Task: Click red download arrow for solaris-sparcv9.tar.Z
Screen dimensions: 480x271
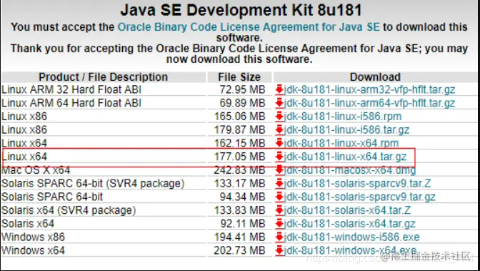Action: click(279, 183)
